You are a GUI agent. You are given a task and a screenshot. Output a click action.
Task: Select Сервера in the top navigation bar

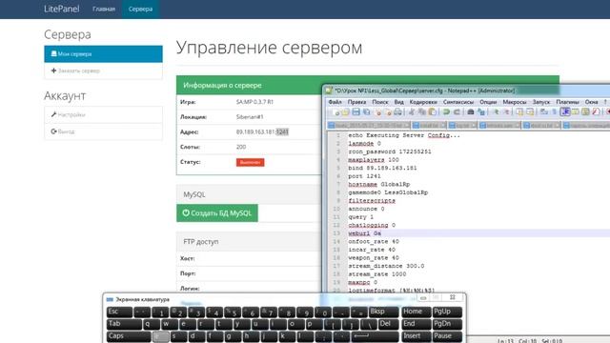click(x=140, y=9)
